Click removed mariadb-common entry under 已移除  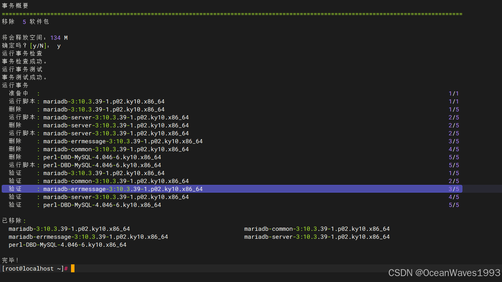tap(317, 229)
